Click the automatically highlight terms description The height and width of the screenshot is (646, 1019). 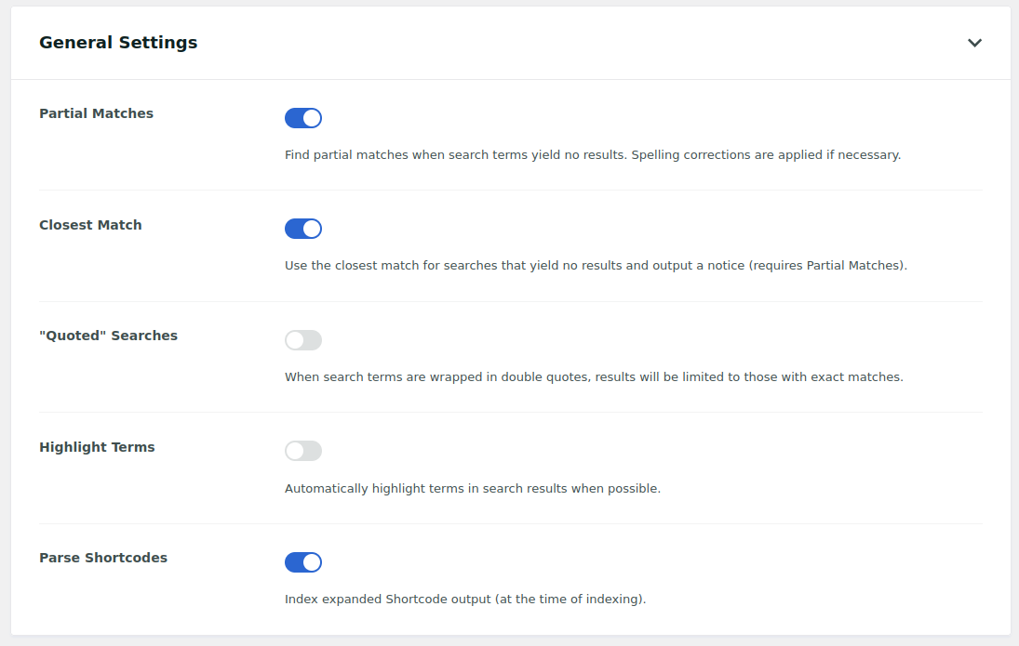(472, 489)
